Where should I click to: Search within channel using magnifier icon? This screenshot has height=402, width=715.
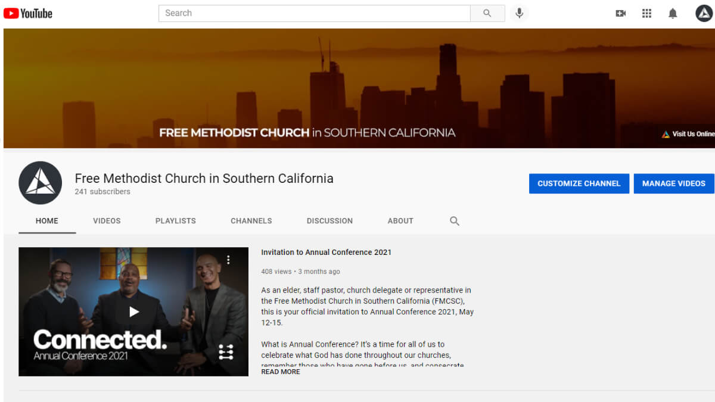[x=455, y=221]
